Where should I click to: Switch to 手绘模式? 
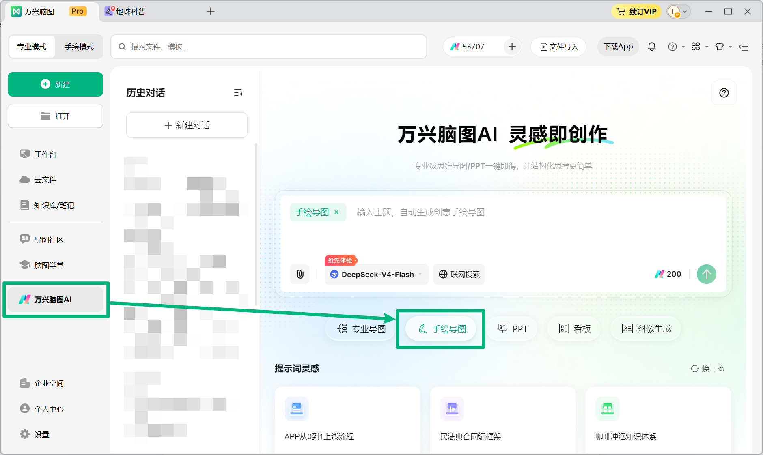point(79,47)
